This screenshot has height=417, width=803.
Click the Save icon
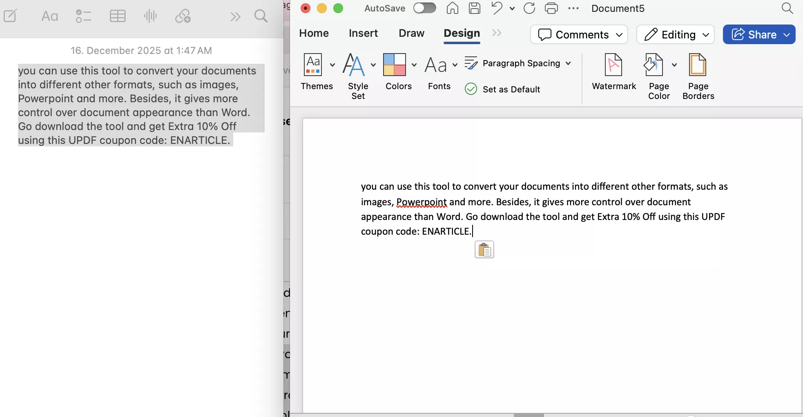tap(474, 8)
